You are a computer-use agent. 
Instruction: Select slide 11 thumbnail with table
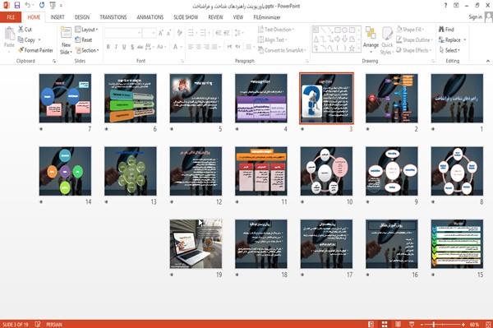click(x=261, y=171)
